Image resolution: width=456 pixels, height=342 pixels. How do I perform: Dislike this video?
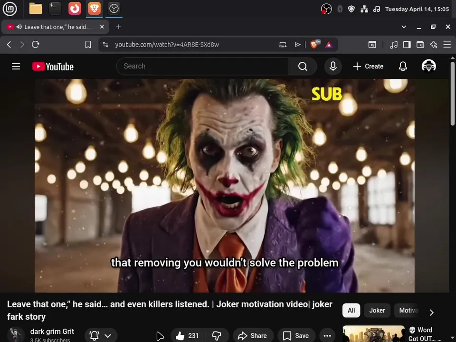coord(217,336)
